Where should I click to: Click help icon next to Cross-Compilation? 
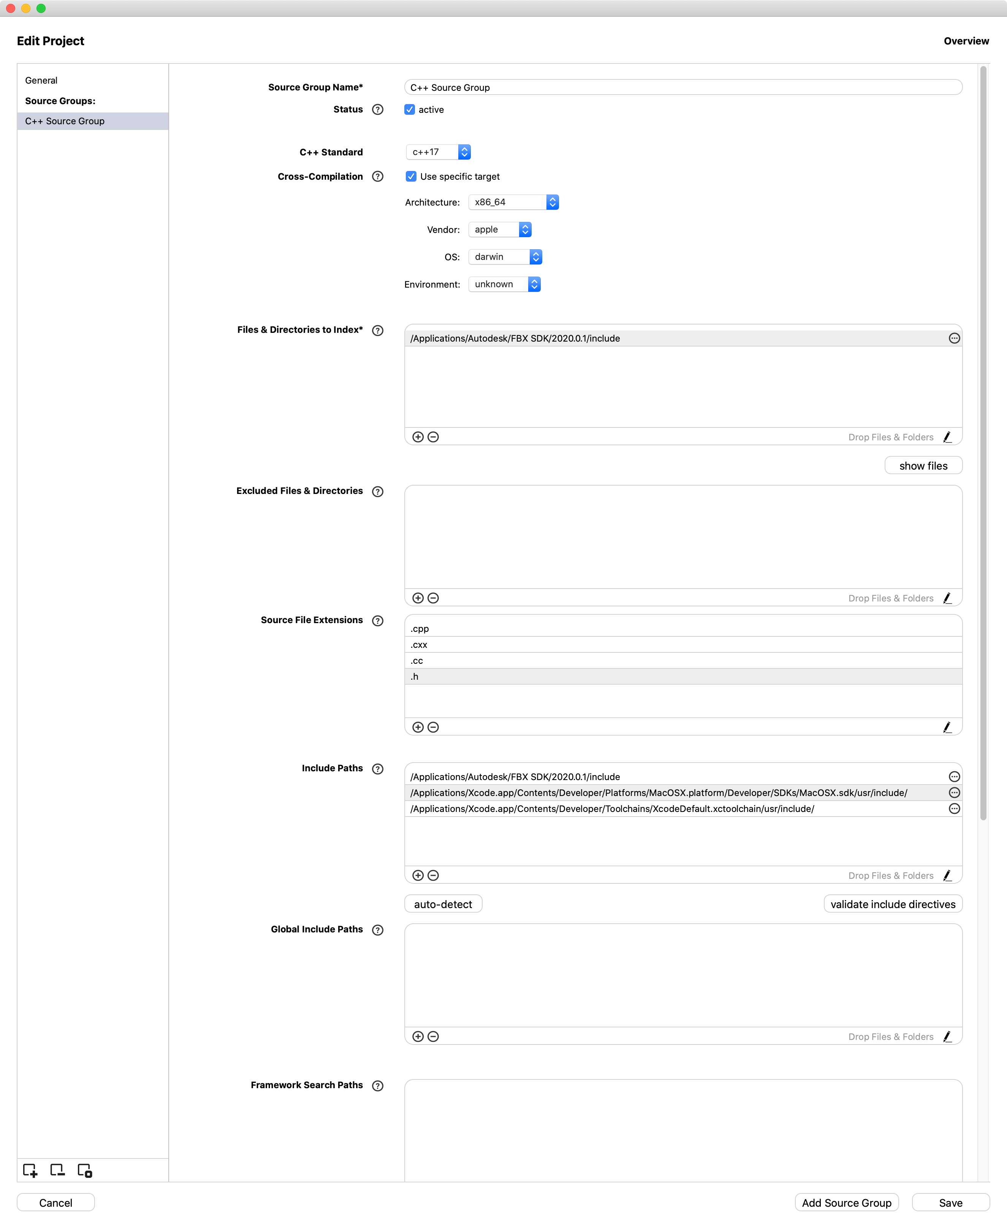(x=378, y=176)
